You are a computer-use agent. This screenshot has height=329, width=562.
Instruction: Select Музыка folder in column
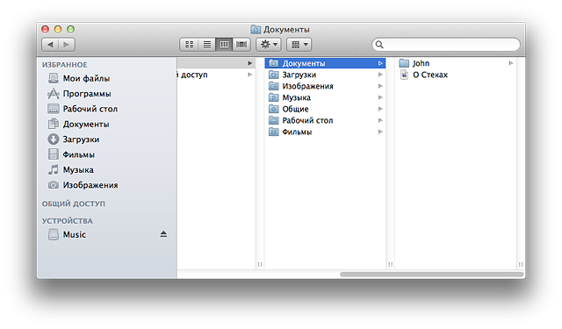(325, 97)
